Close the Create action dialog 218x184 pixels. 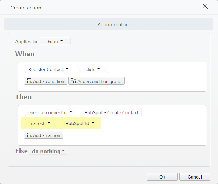[205, 6]
